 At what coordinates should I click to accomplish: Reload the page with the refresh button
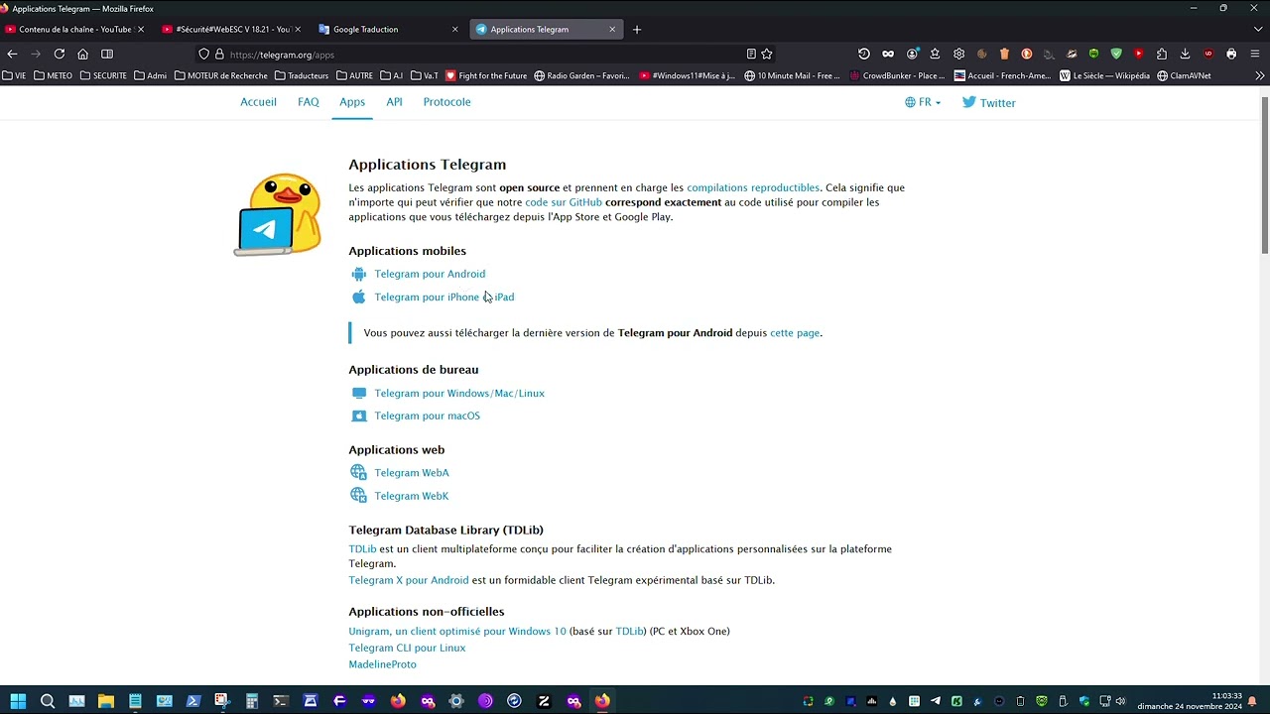[60, 54]
